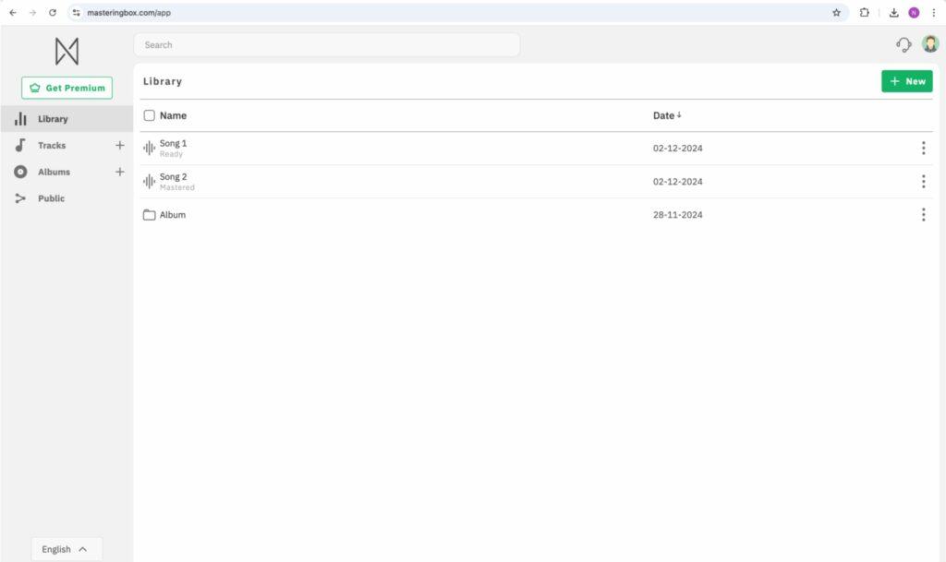The width and height of the screenshot is (946, 562).
Task: Go to Library in the sidebar
Action: point(53,119)
